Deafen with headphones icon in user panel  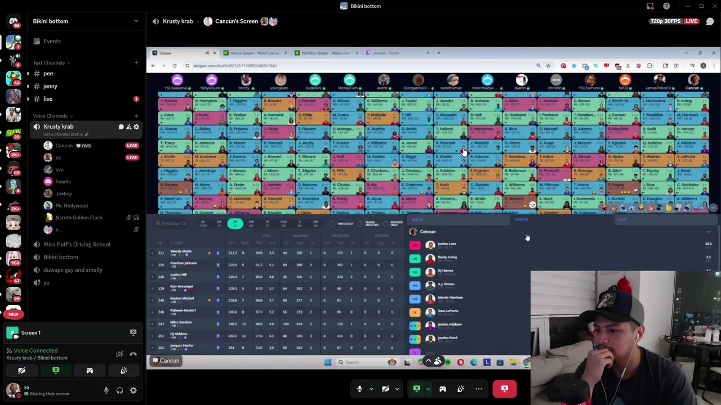pos(119,390)
